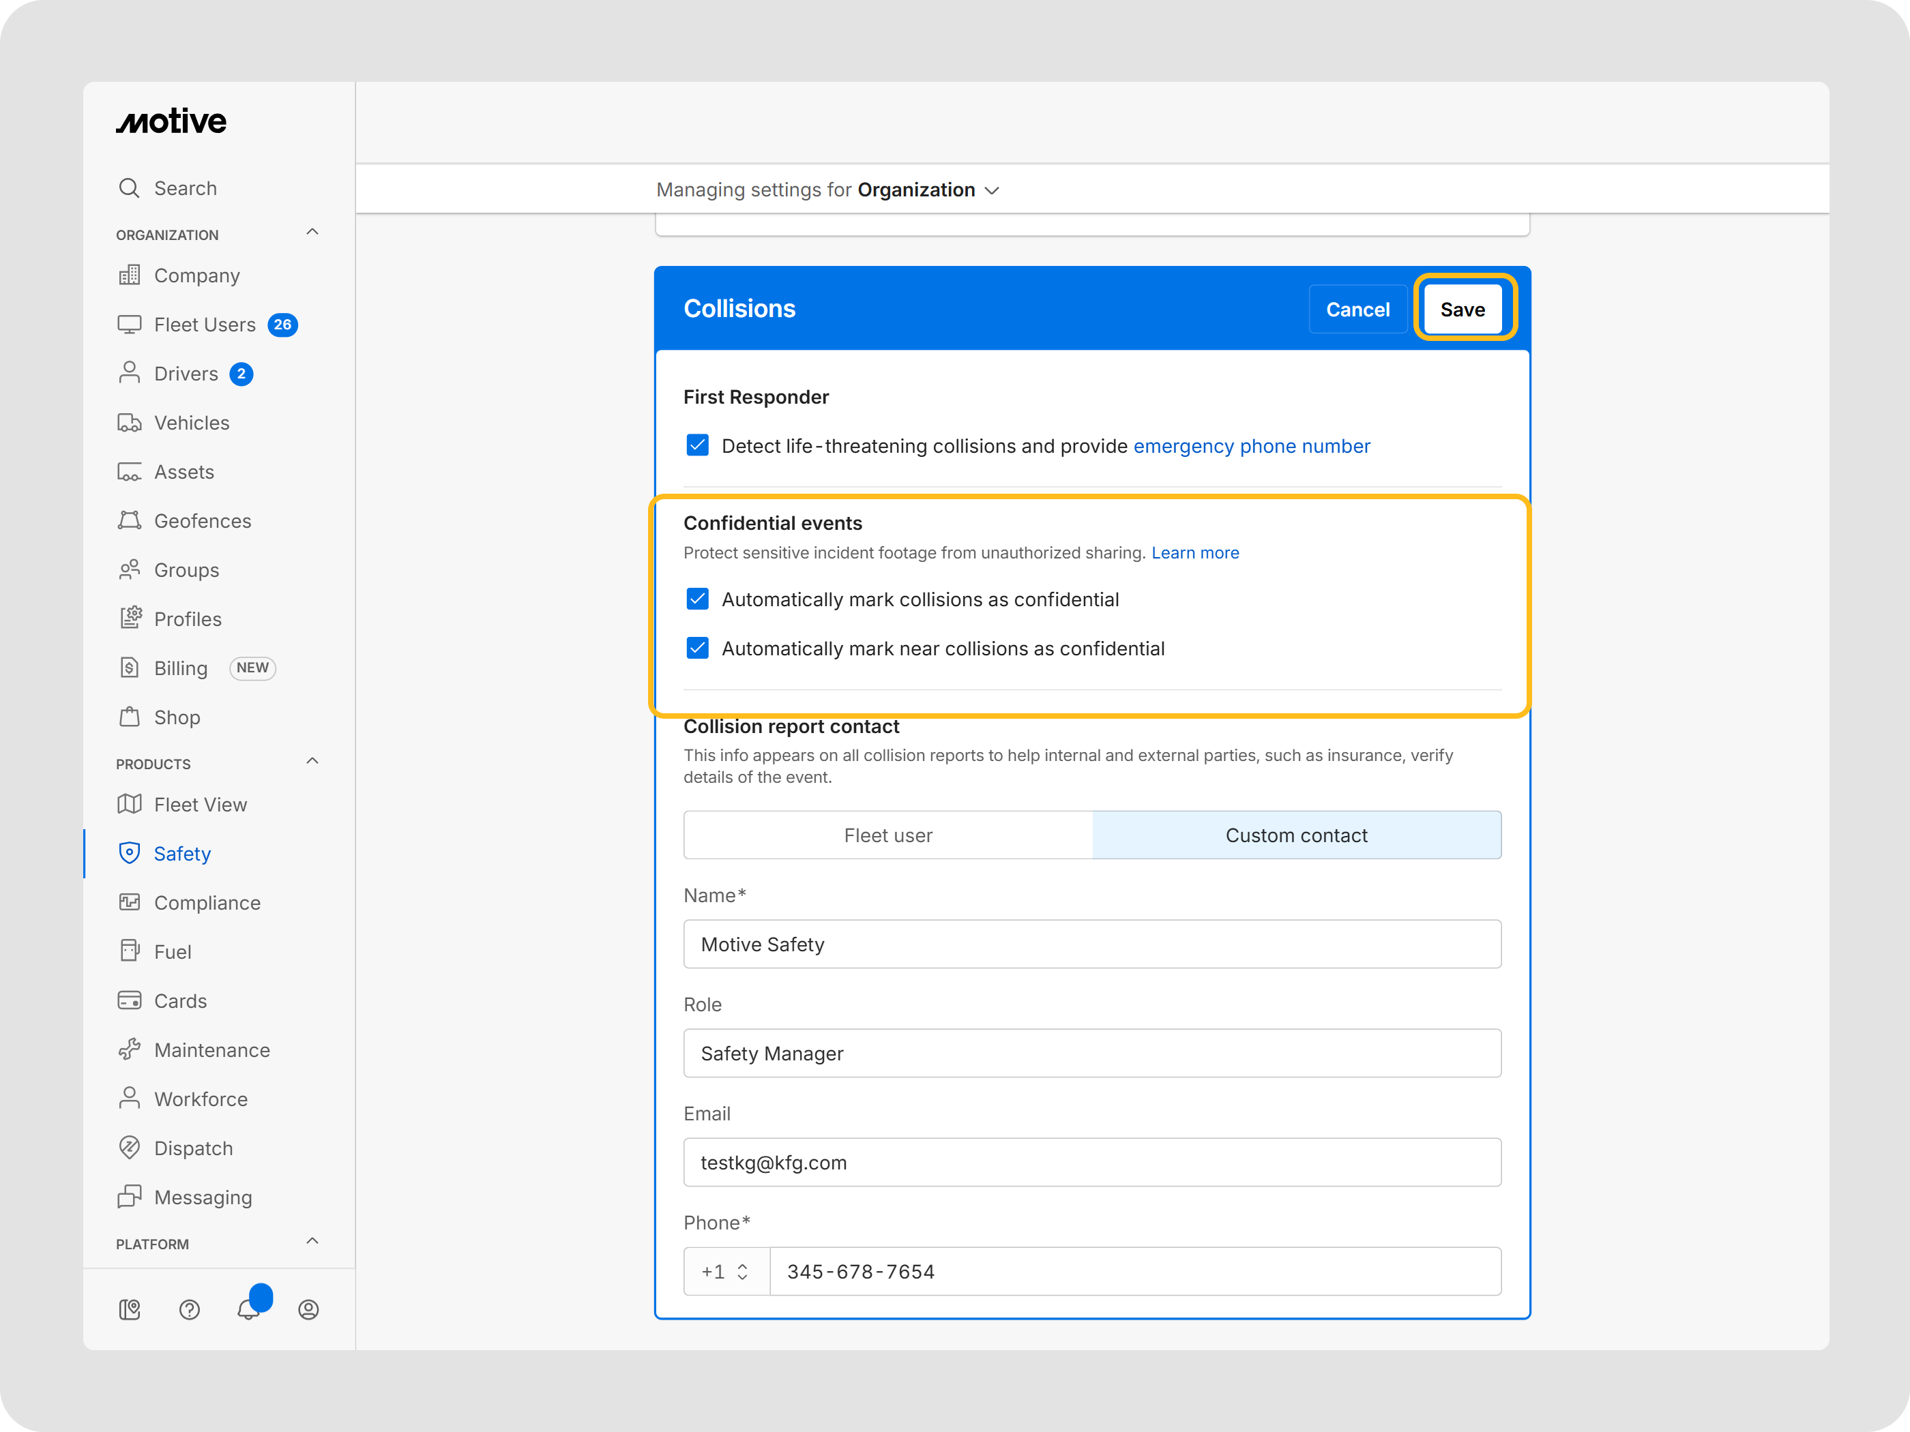Image resolution: width=1910 pixels, height=1432 pixels.
Task: Click the Dispatch sidebar icon
Action: pos(130,1147)
